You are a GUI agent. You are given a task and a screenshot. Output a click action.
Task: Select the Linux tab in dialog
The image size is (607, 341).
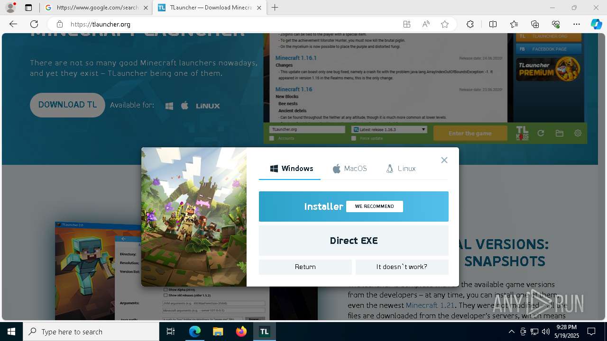tap(401, 169)
